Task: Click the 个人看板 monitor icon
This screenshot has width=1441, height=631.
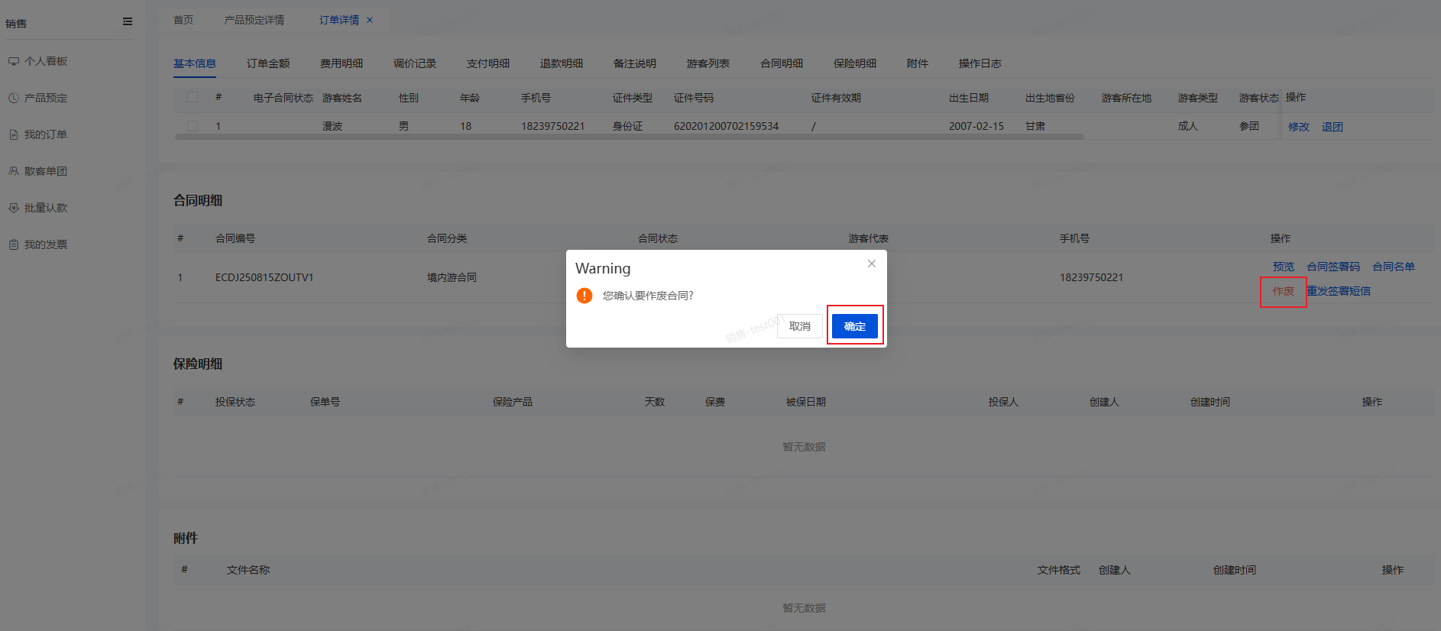Action: click(x=14, y=61)
